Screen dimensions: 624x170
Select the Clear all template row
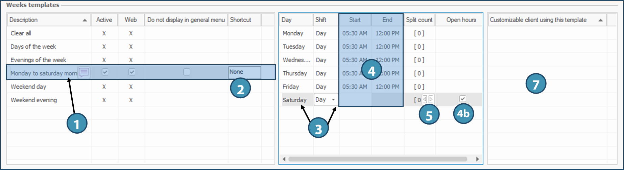[21, 33]
